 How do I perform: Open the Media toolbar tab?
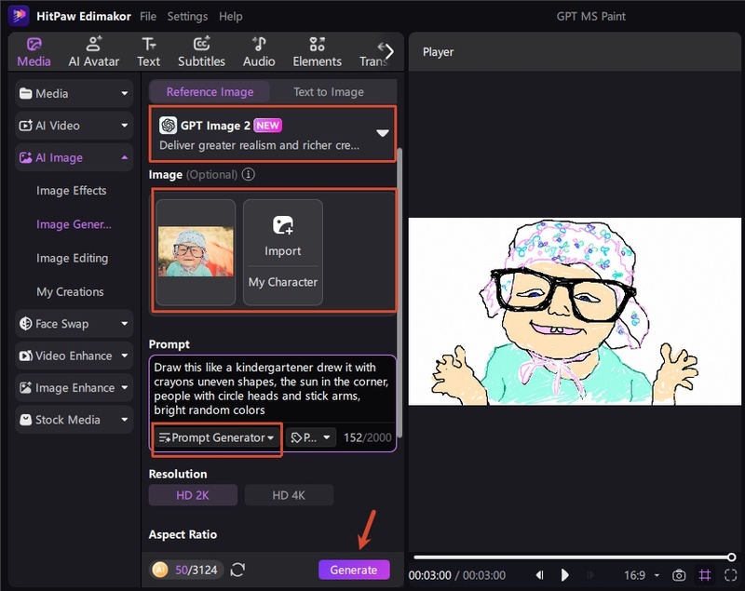pos(34,52)
